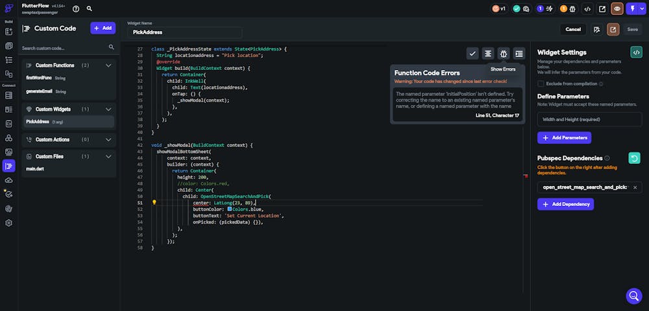This screenshot has height=311, width=649.
Task: Collapse the Custom Widgets section
Action: point(108,109)
